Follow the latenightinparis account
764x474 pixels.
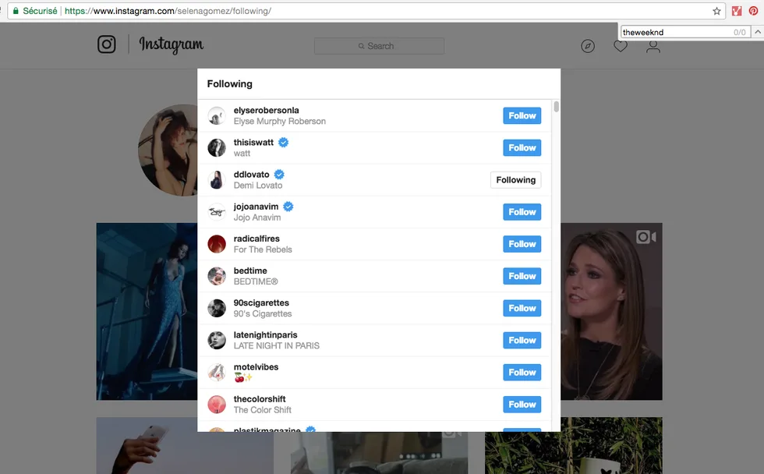(x=522, y=340)
